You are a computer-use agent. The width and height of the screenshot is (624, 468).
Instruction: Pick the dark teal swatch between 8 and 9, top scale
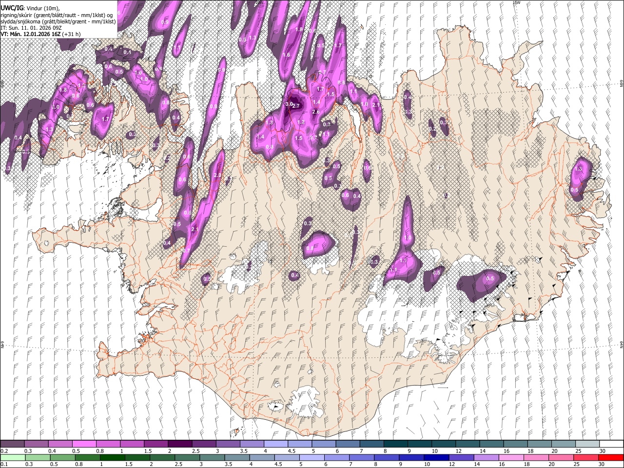[395, 444]
